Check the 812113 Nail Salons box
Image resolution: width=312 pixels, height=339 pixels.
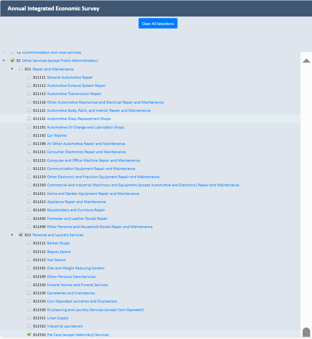pyautogui.click(x=29, y=260)
